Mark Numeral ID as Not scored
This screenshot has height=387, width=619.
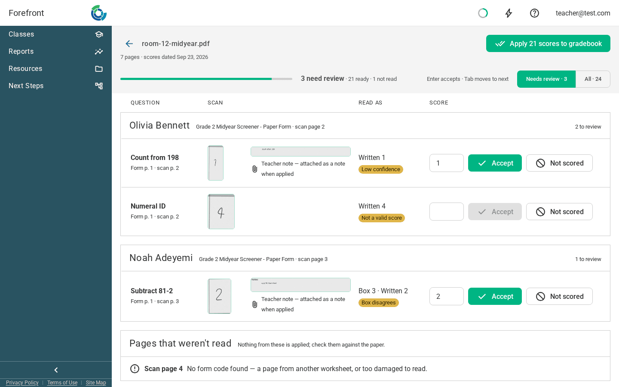point(559,212)
